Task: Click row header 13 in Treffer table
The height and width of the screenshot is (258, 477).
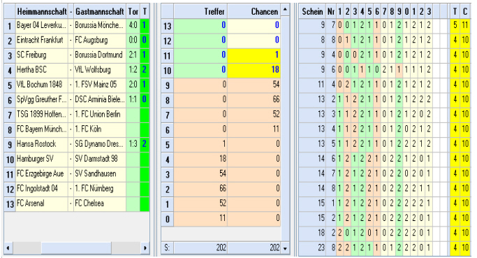Action: click(168, 26)
